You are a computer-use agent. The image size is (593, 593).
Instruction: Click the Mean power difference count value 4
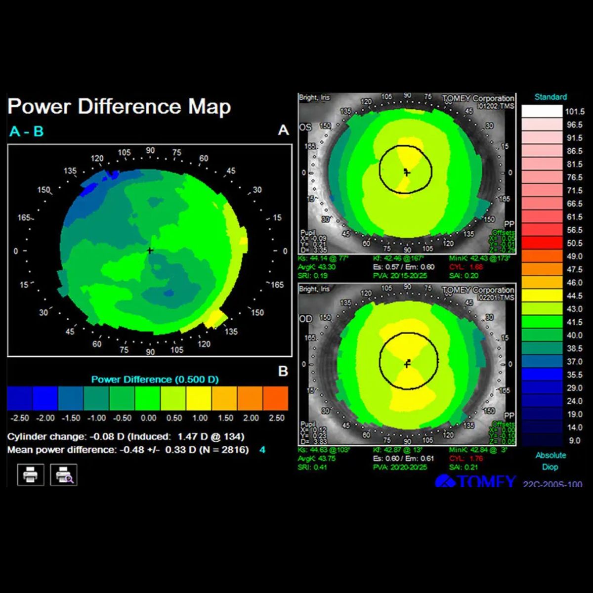[262, 450]
